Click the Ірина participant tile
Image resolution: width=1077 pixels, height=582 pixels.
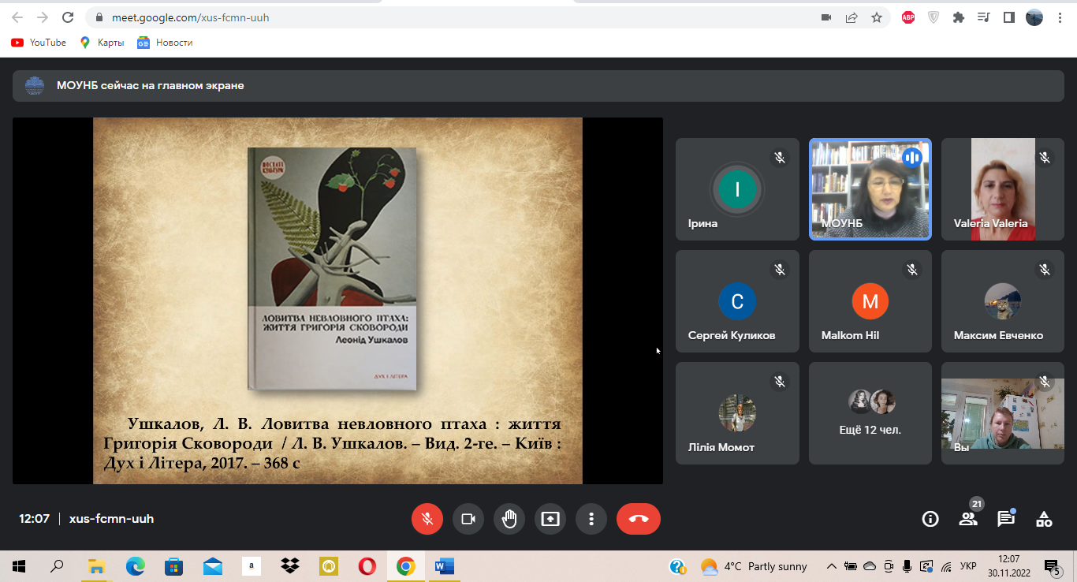pos(737,189)
